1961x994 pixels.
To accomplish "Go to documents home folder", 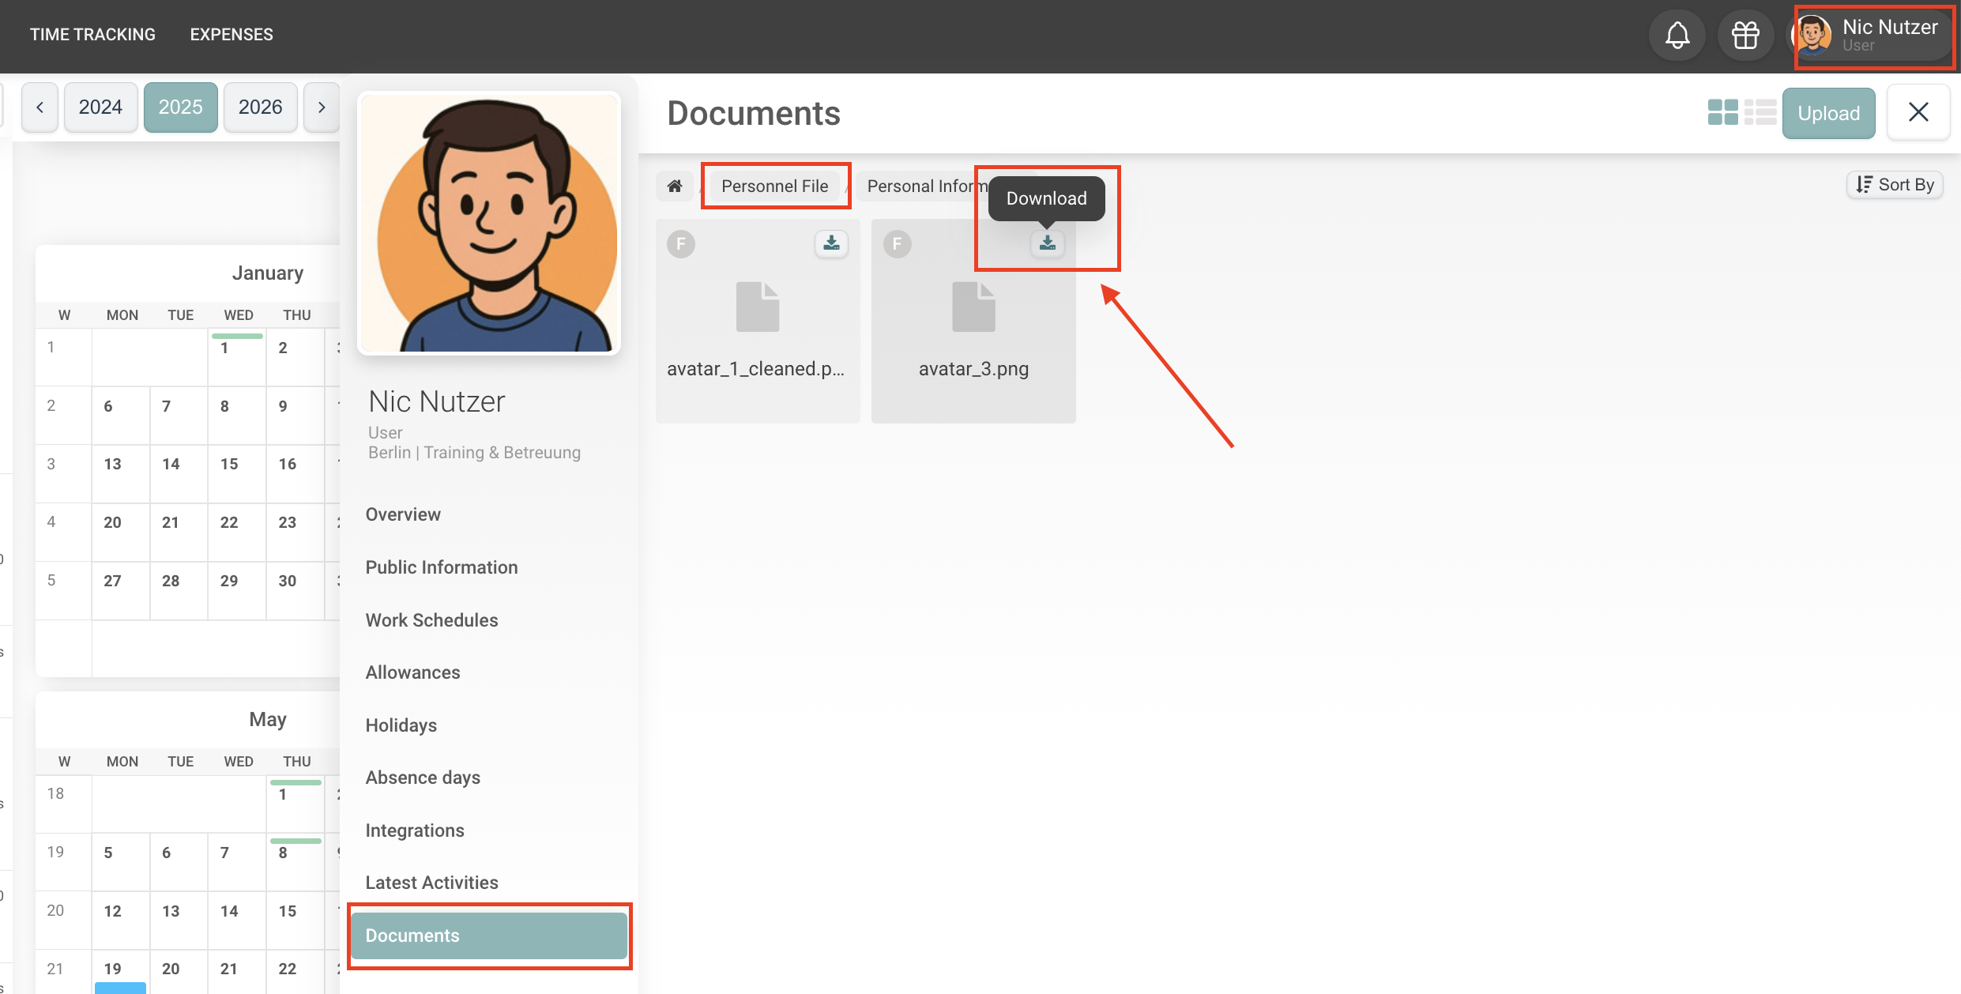I will pos(675,186).
